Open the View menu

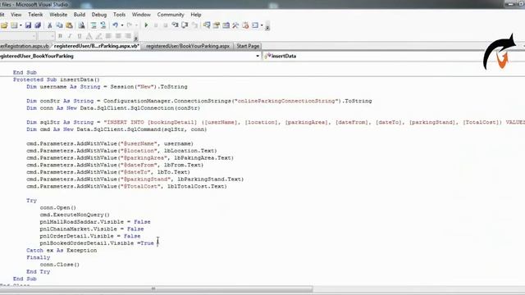tap(16, 15)
